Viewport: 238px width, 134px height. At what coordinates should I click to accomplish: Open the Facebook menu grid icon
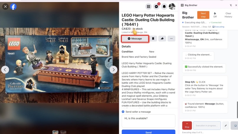coord(149,6)
